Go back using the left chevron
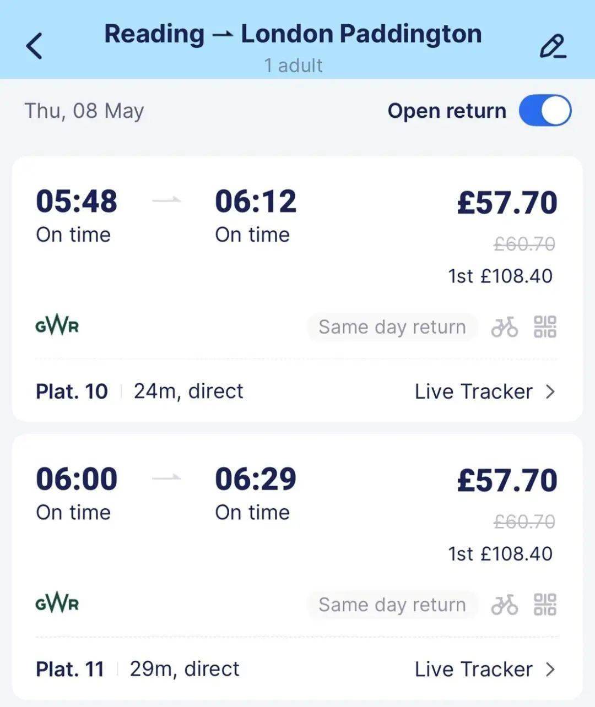 (x=34, y=46)
